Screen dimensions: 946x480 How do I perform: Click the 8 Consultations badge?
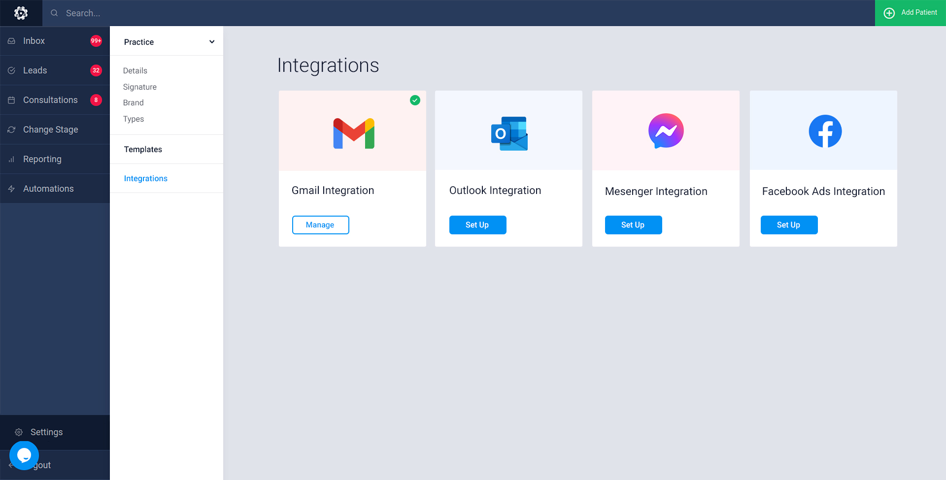coord(96,100)
